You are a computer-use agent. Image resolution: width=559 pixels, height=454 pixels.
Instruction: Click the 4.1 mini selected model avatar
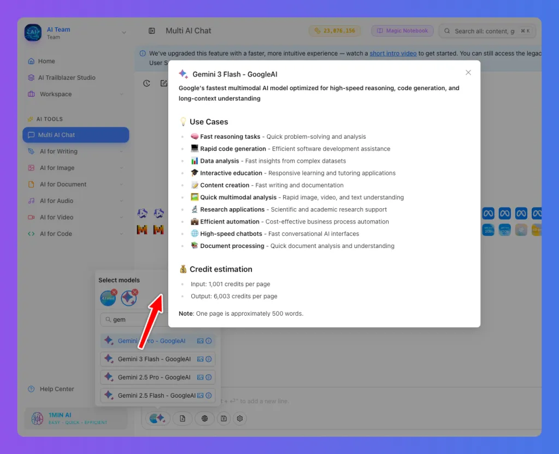pyautogui.click(x=108, y=299)
